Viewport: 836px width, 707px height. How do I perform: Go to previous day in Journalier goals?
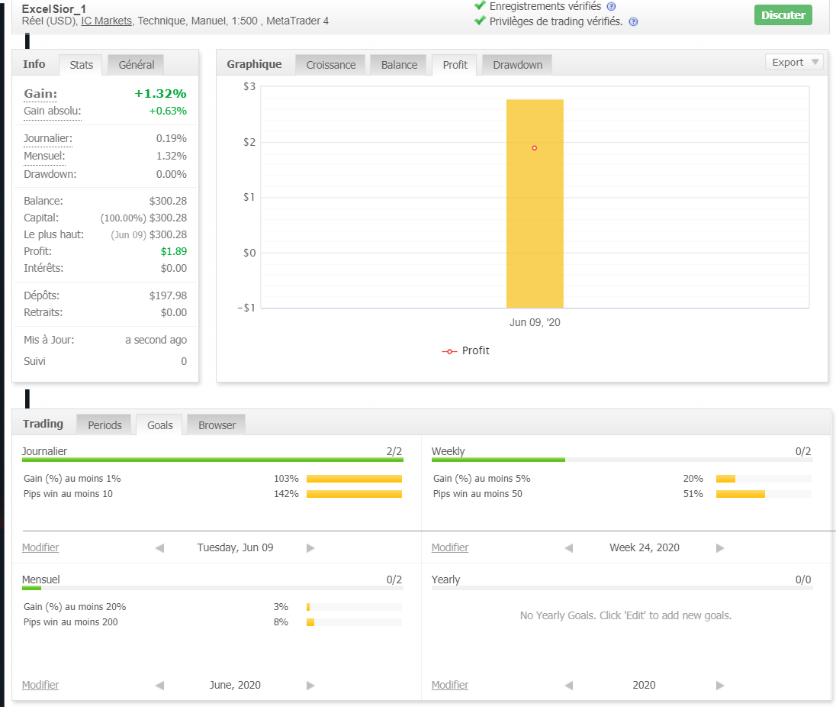point(159,548)
